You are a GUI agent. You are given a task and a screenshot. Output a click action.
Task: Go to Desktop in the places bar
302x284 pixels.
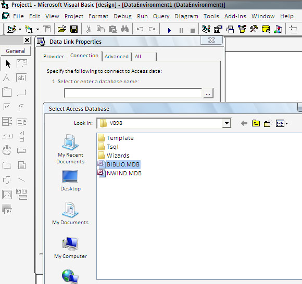click(70, 180)
